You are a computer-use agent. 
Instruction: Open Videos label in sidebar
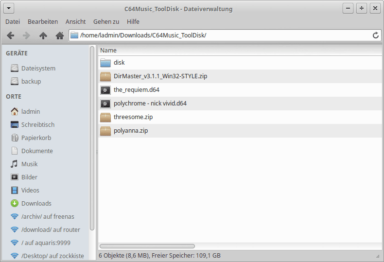click(30, 191)
